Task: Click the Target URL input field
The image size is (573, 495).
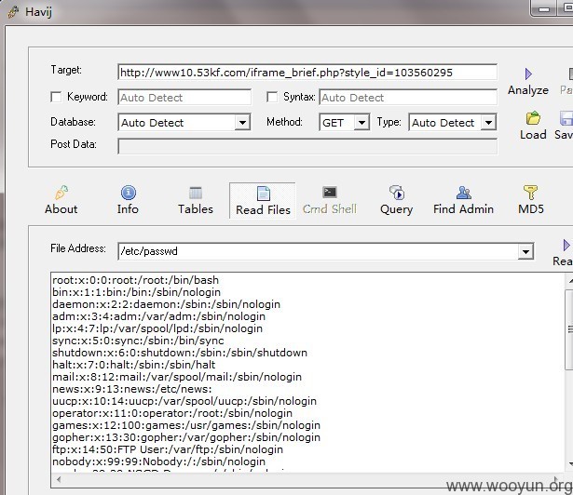Action: tap(307, 73)
